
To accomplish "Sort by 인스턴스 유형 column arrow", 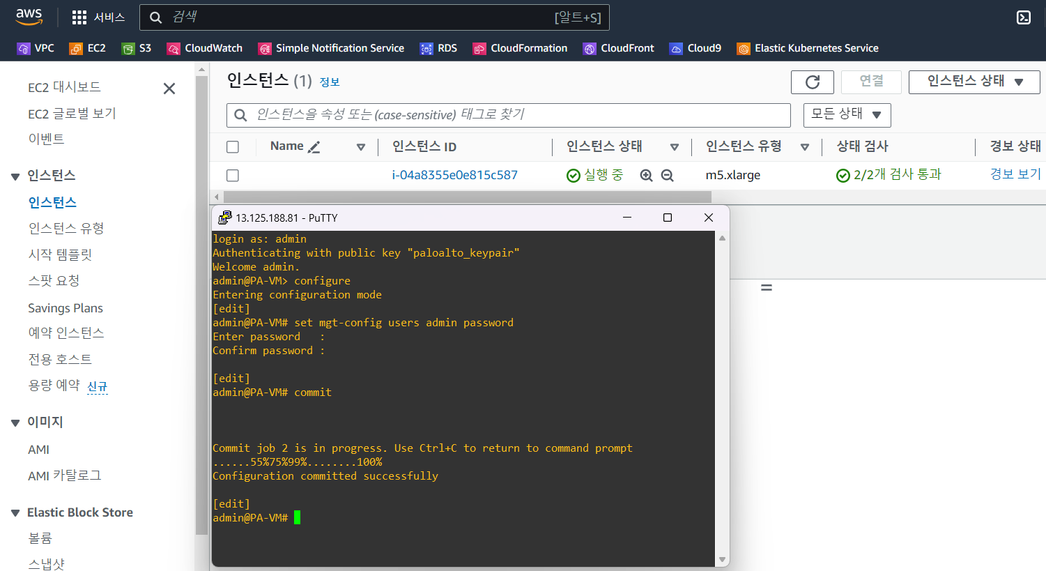I will click(x=805, y=147).
